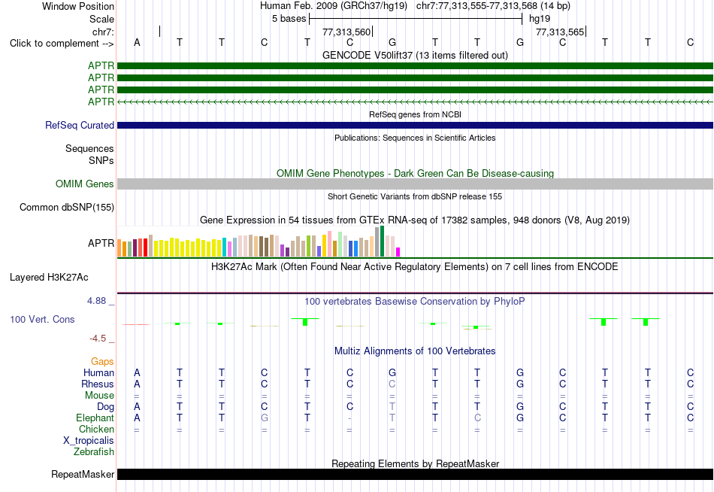Open the H3K27Ac Mark ENCODE track title
The height and width of the screenshot is (492, 714).
[x=415, y=267]
